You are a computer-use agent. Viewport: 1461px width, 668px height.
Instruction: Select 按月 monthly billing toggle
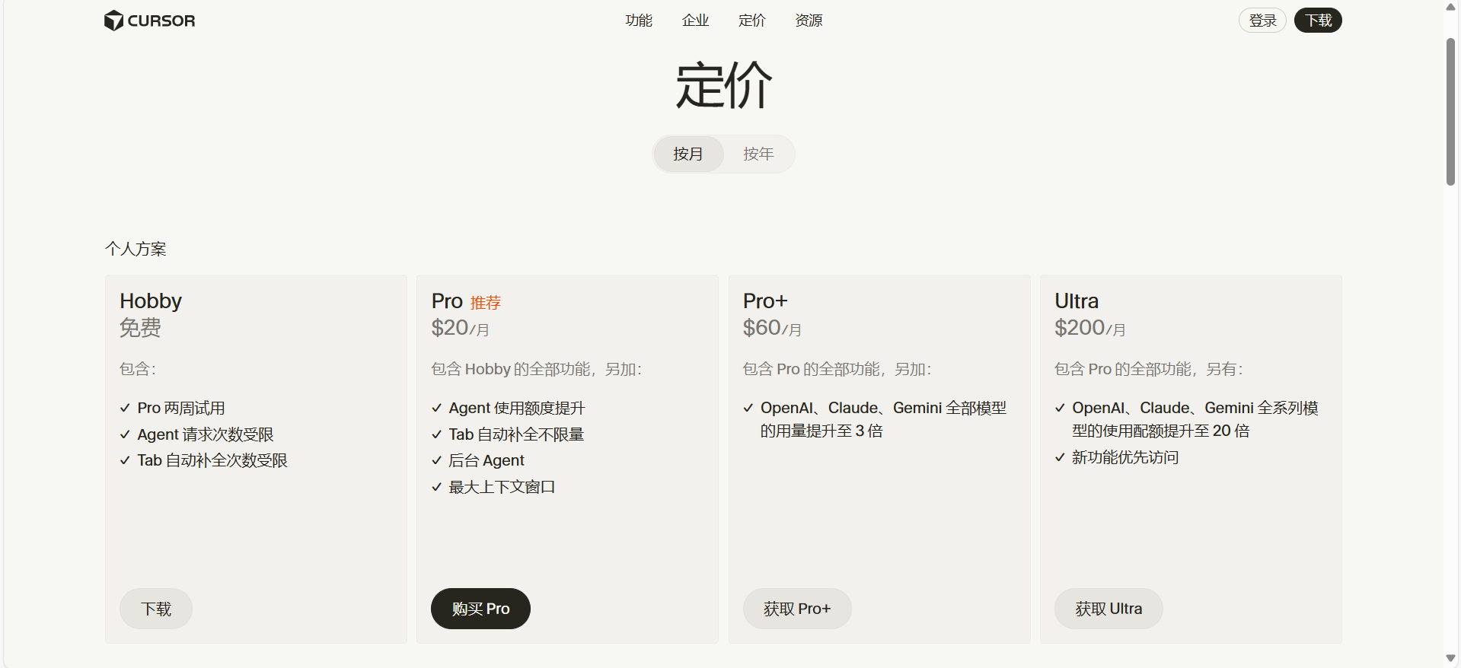pos(688,154)
